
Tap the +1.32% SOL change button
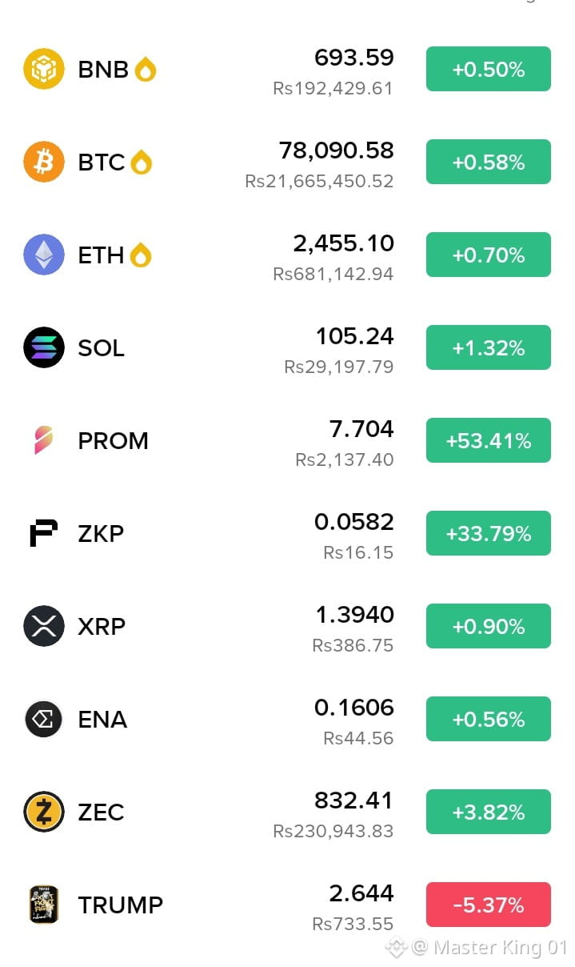[488, 347]
